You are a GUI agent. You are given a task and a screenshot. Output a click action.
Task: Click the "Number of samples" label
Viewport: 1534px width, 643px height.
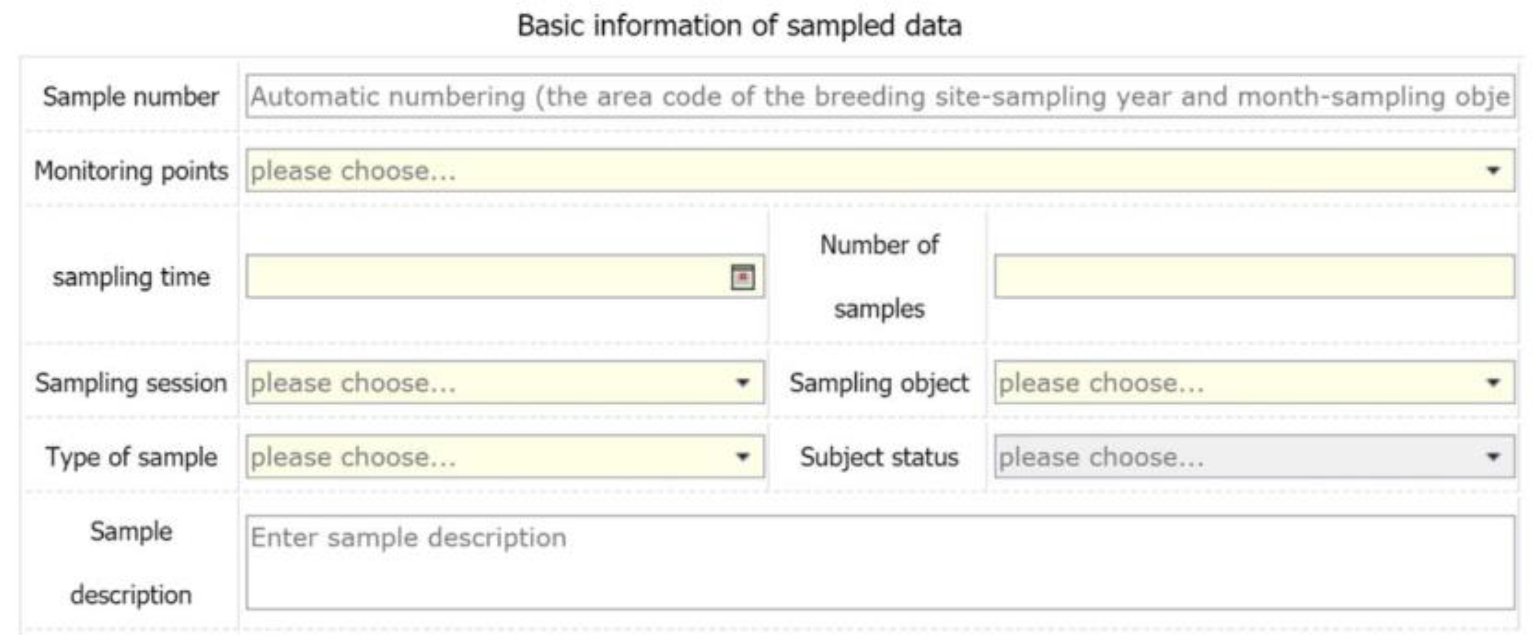tap(879, 277)
